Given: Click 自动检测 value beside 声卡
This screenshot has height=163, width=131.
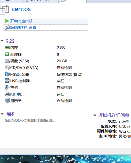Looking at the screenshot, I should [x=64, y=88].
